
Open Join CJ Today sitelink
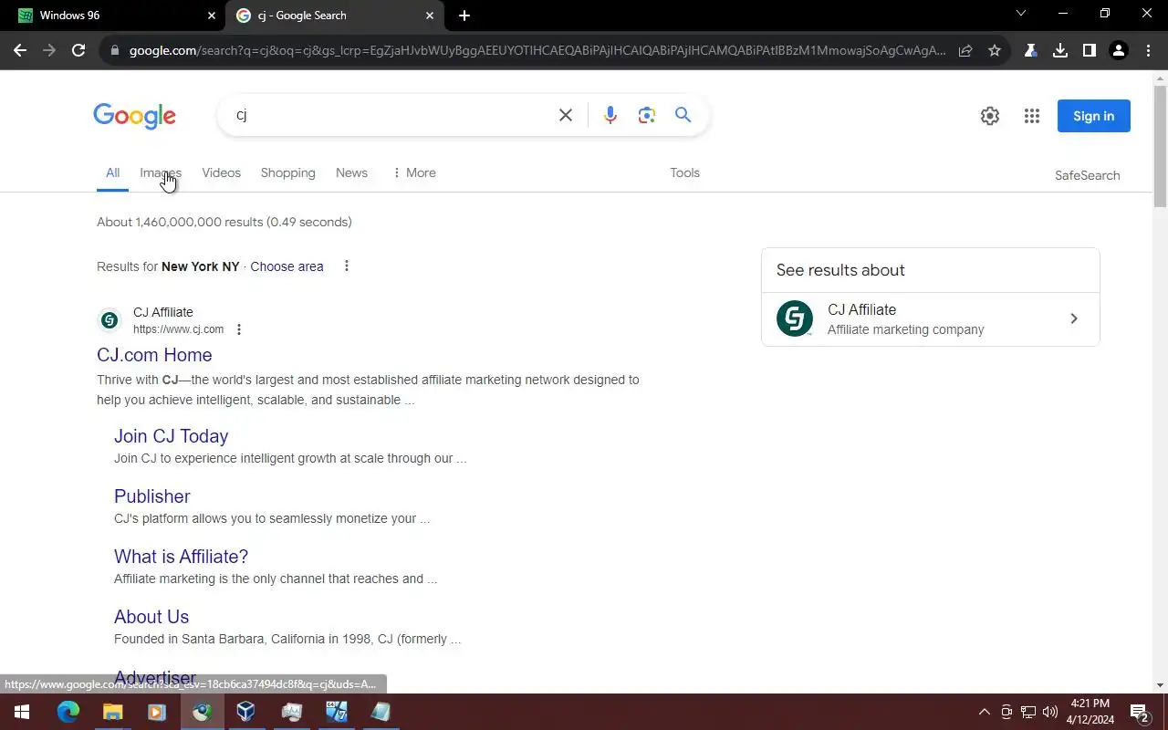pos(171,436)
